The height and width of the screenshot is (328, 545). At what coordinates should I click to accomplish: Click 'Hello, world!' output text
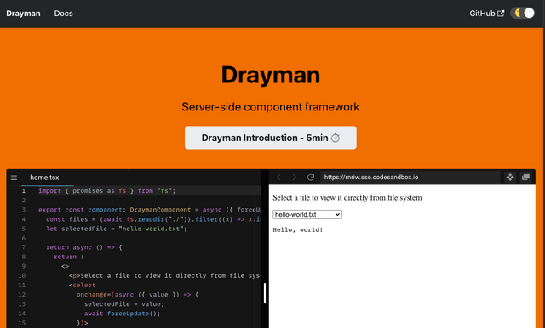pos(298,230)
